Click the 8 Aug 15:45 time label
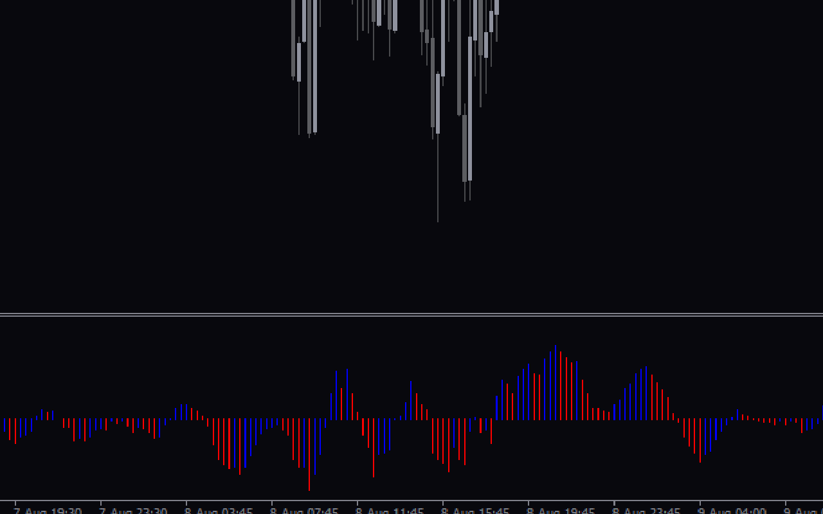823x514 pixels. pos(475,511)
